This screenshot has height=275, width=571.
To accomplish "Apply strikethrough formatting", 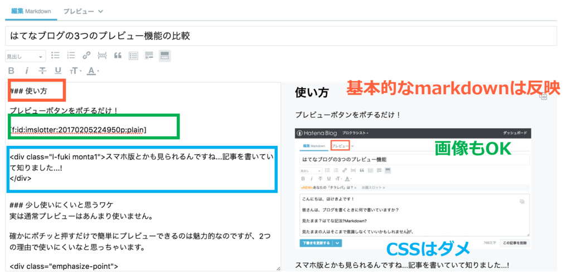I will pyautogui.click(x=42, y=71).
